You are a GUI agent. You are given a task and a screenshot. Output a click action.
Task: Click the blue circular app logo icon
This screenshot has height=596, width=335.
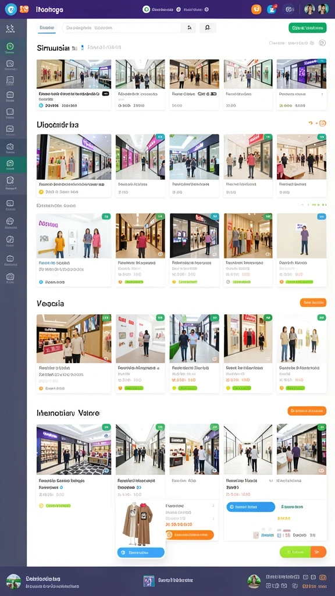(x=11, y=9)
